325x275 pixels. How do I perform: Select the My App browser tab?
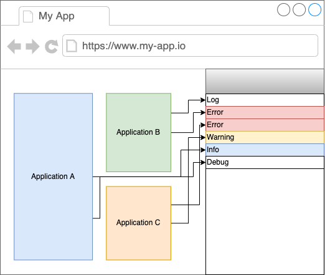point(64,16)
